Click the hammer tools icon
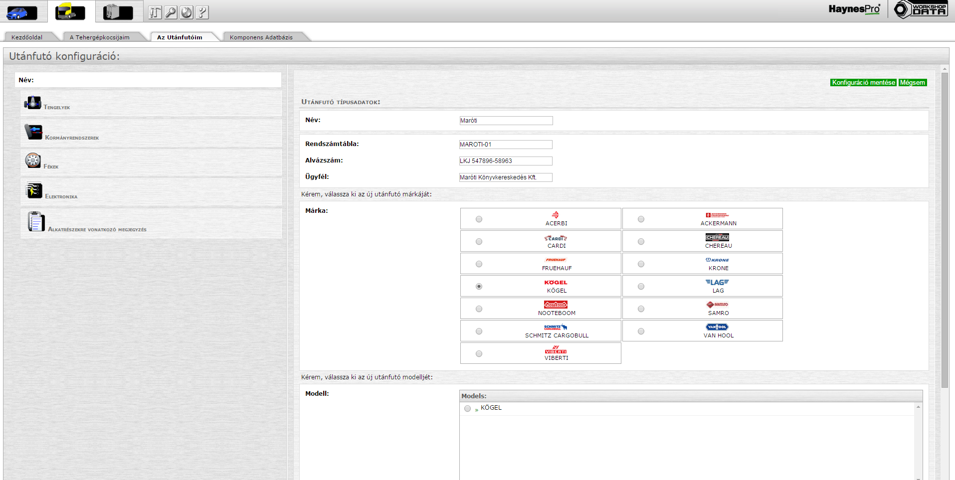Viewport: 955px width, 480px height. [x=155, y=12]
